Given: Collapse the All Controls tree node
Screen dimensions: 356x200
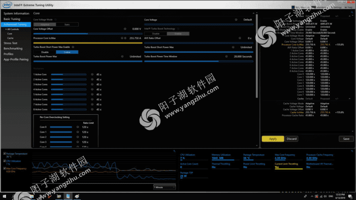Looking at the screenshot, I should [x=6, y=29].
